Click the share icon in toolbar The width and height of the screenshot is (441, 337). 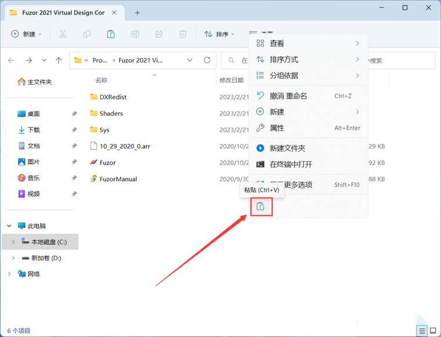click(159, 34)
